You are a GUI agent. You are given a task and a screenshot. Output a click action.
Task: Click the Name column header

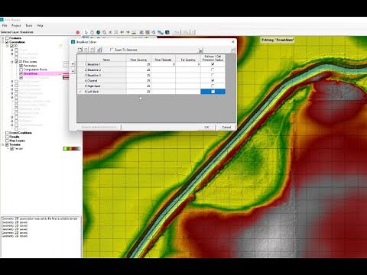coord(106,59)
